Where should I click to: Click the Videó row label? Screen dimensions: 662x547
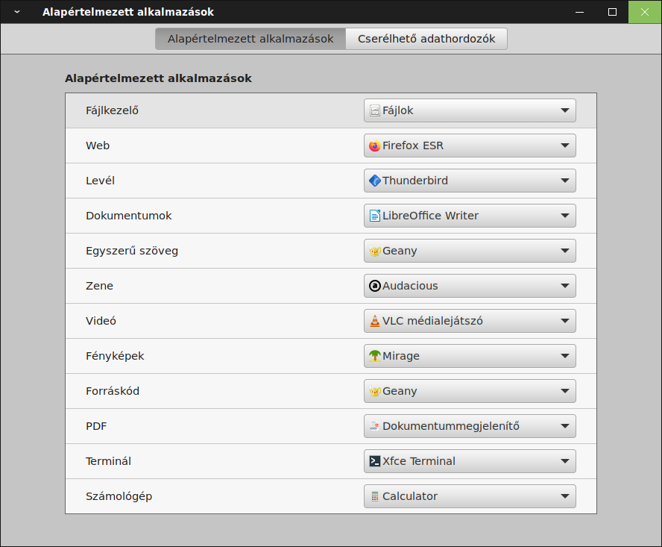pyautogui.click(x=101, y=322)
